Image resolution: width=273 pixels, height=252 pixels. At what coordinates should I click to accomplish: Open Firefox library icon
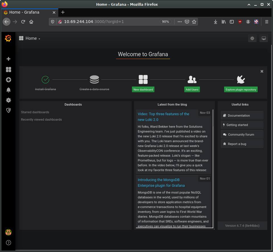click(x=224, y=22)
